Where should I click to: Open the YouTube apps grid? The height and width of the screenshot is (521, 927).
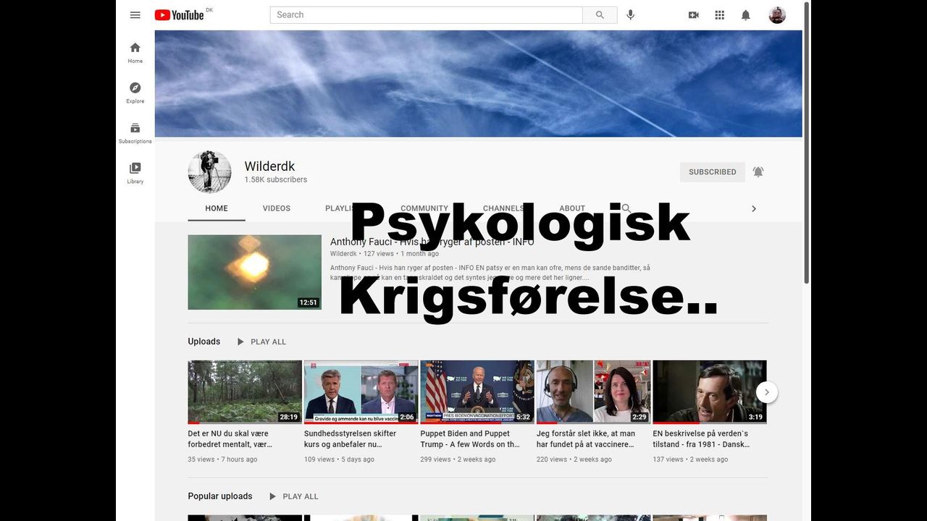(x=719, y=14)
